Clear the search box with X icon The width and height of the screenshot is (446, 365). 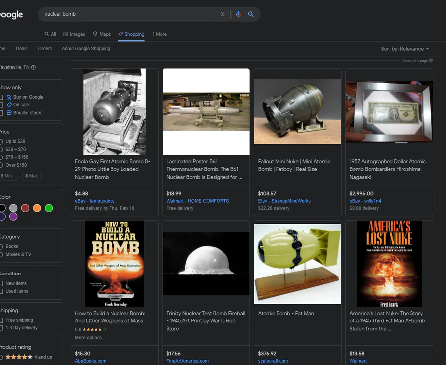223,14
